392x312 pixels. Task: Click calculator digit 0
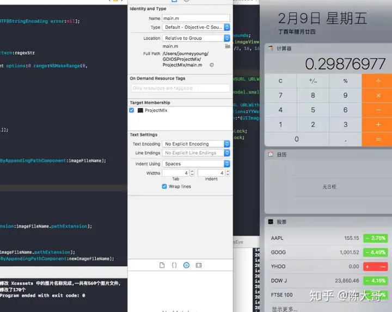[297, 139]
